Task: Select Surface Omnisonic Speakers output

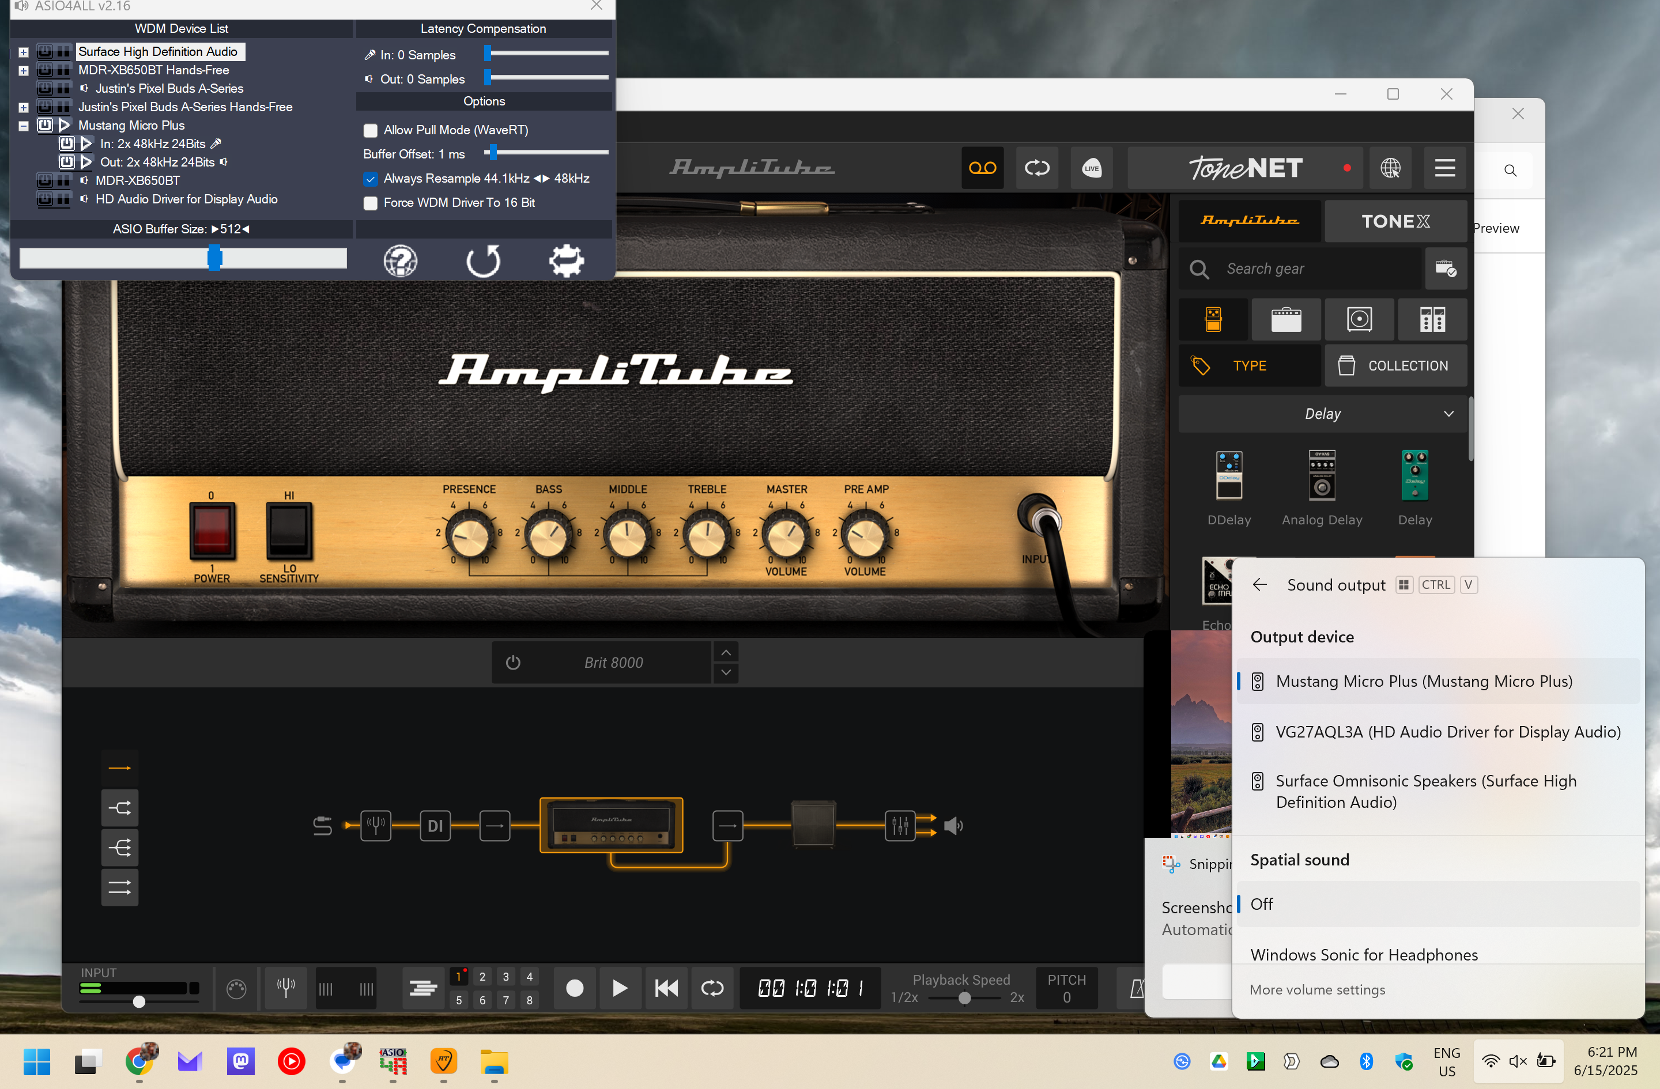Action: pos(1439,791)
